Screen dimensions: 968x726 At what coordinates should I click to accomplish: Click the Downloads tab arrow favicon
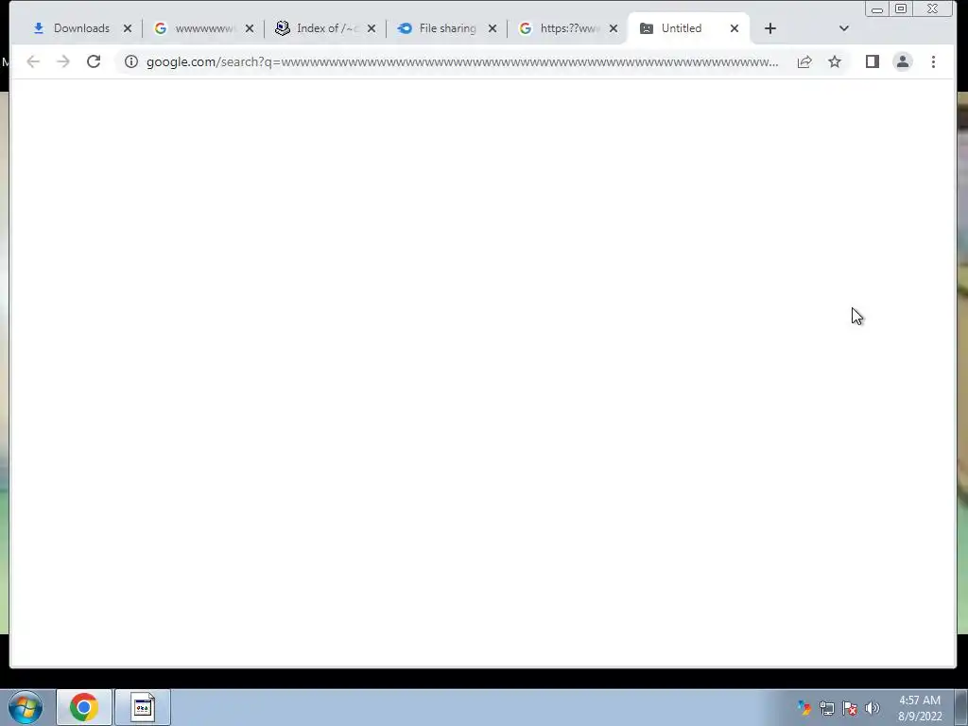(x=38, y=28)
